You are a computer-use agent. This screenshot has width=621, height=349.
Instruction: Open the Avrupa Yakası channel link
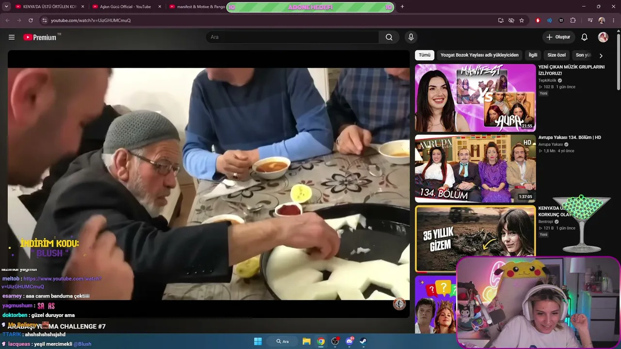tap(551, 144)
